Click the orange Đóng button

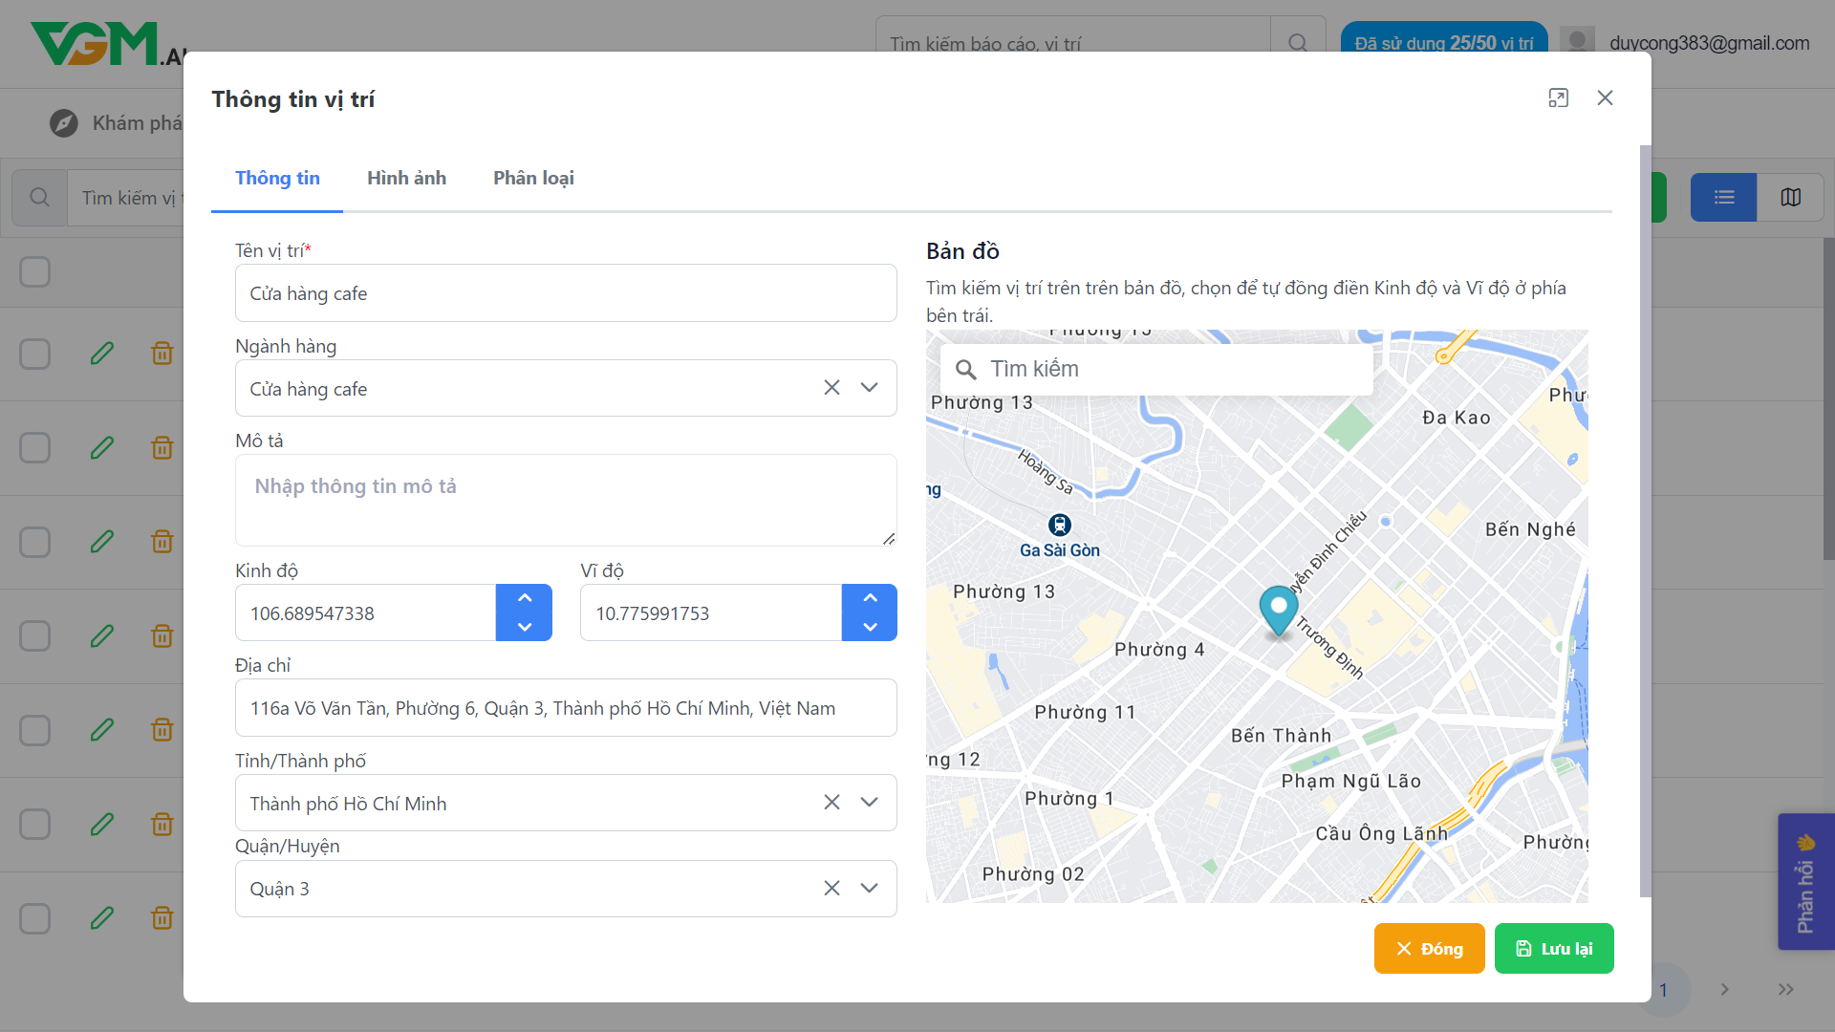(x=1429, y=949)
